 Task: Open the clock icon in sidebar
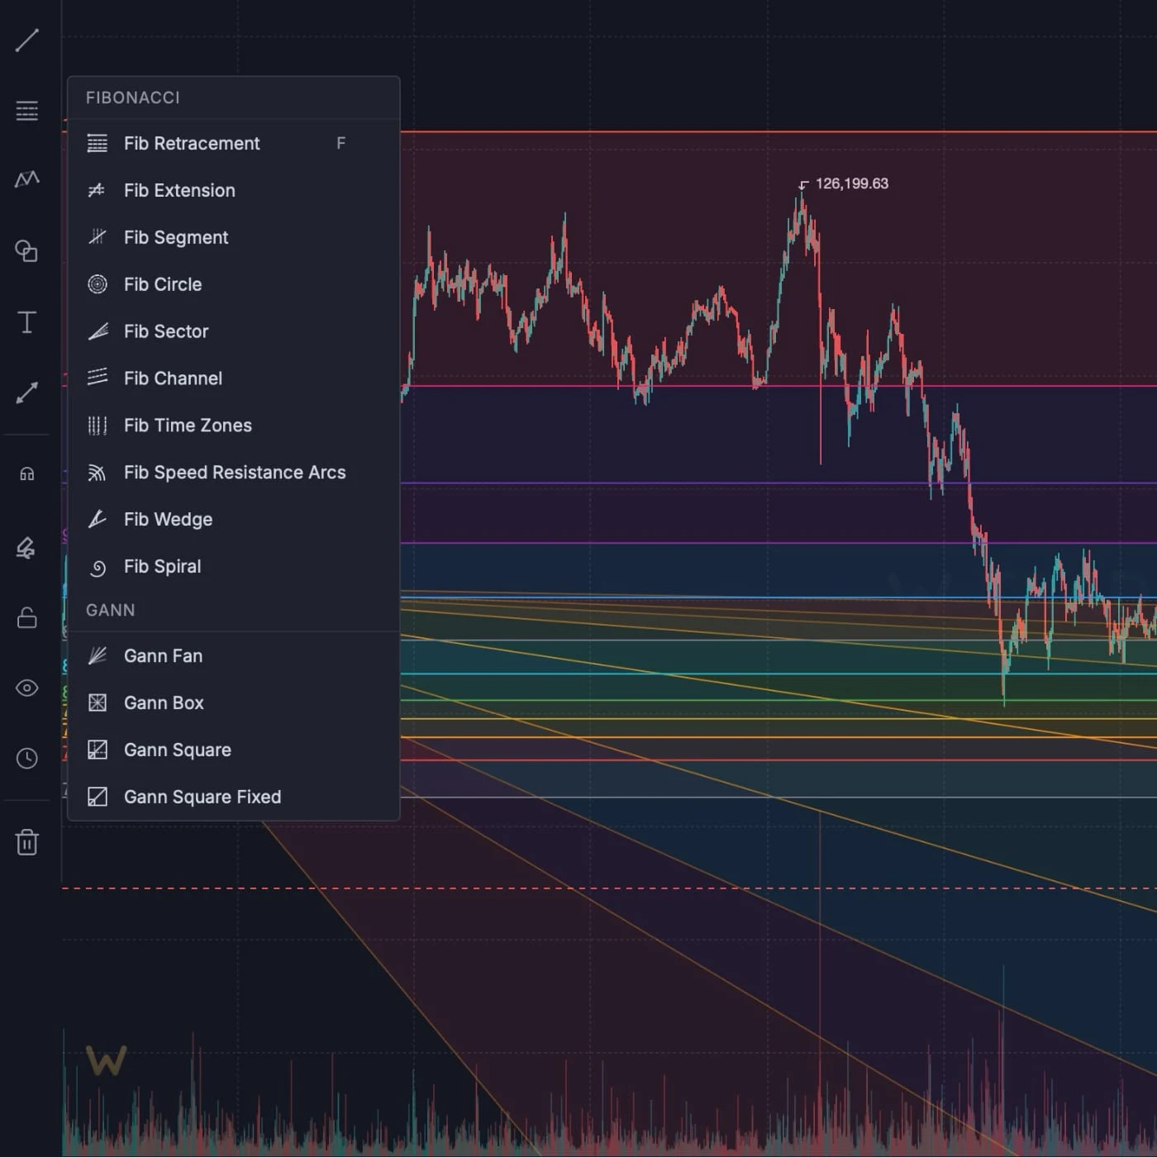(26, 758)
